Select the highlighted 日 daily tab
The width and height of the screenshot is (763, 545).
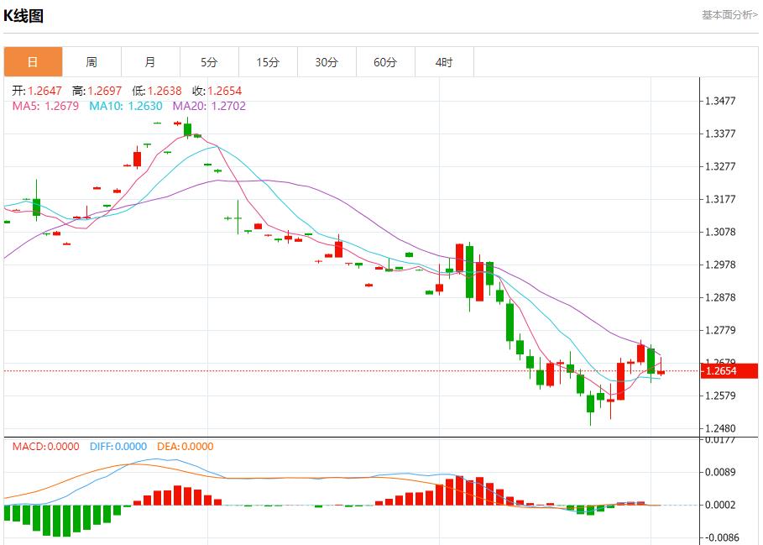pyautogui.click(x=34, y=61)
